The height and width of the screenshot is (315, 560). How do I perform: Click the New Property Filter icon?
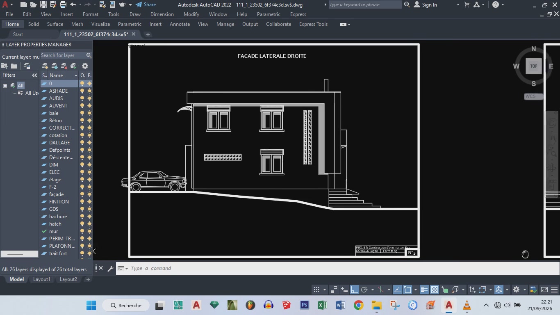click(x=5, y=66)
